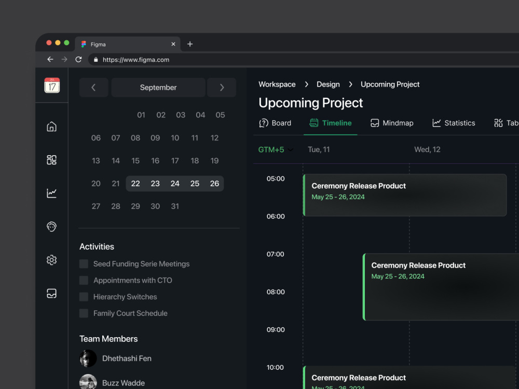Open Ceremony Release Product event at 07:00
519x389 pixels.
click(x=441, y=287)
